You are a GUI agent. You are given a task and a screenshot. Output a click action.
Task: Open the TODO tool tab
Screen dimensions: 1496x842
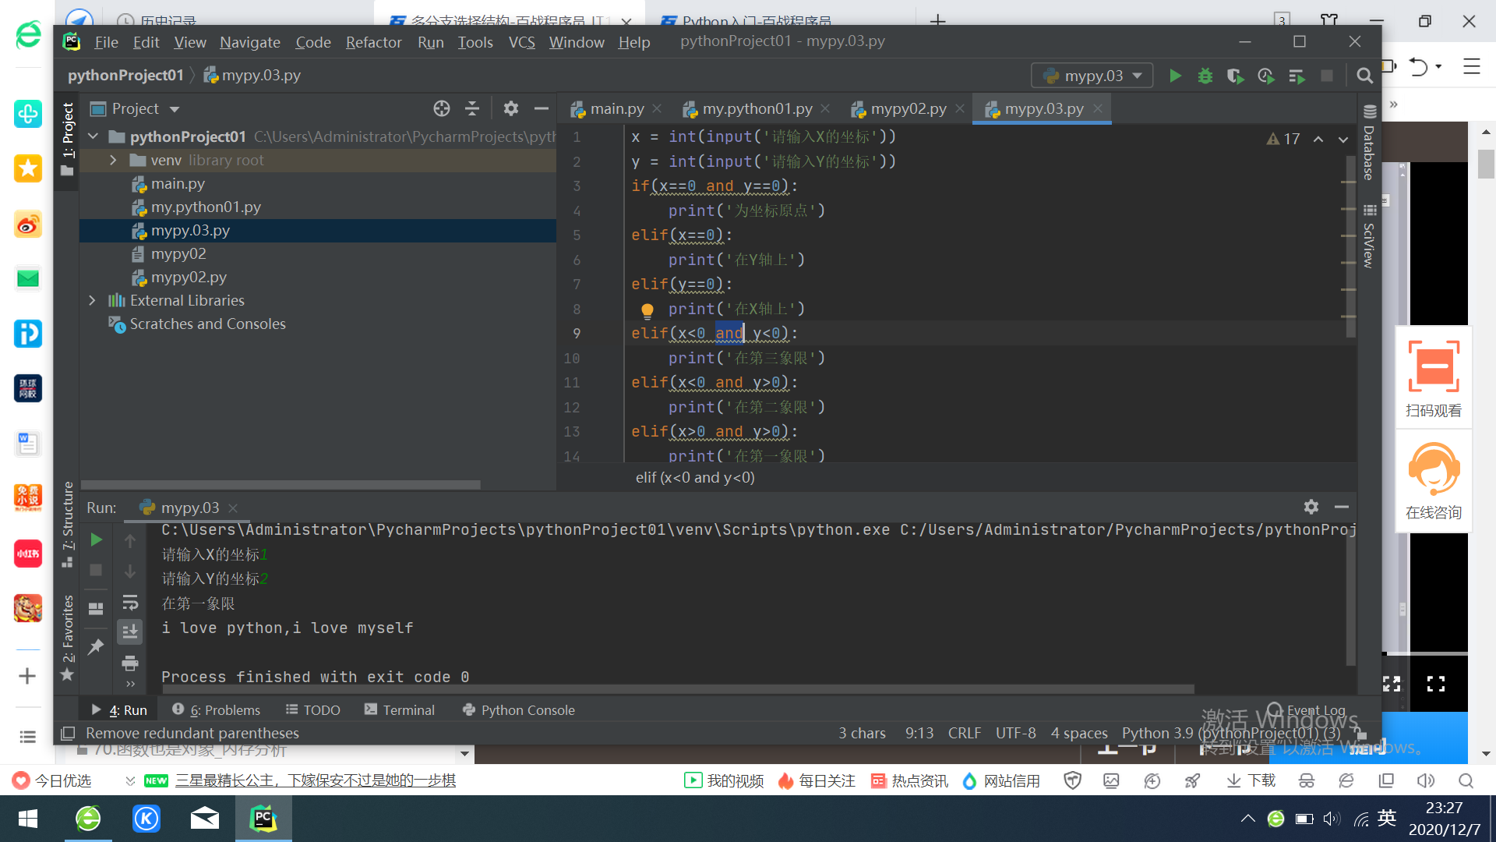[x=313, y=709]
